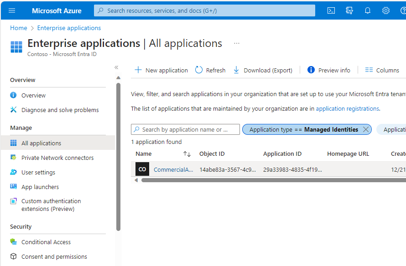Collapse the sidebar with the double-chevron
This screenshot has height=266, width=406.
point(116,67)
